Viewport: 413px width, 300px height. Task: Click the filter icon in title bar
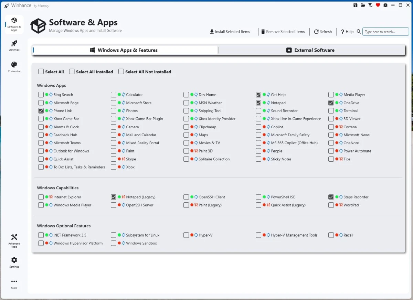coord(370,5)
